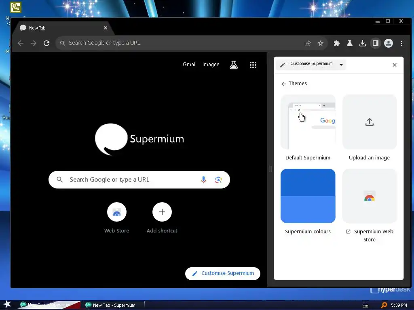The height and width of the screenshot is (310, 414).
Task: Bookmark this tab with the star icon
Action: pyautogui.click(x=321, y=43)
